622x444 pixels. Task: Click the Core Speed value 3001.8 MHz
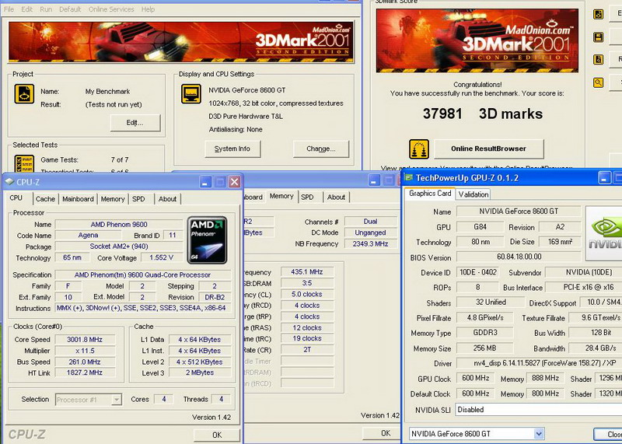click(85, 339)
